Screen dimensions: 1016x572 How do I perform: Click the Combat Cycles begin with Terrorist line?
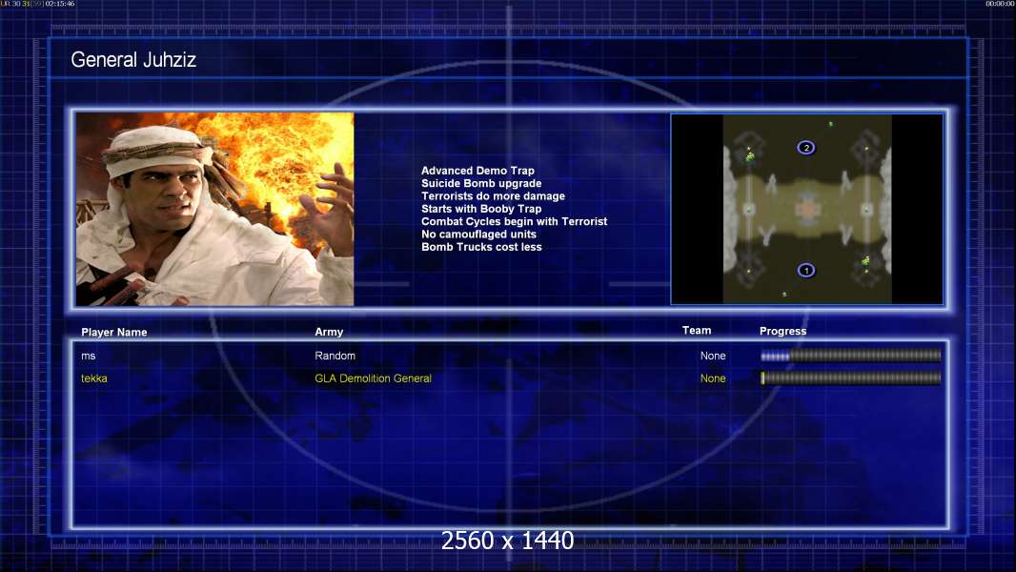tap(514, 221)
